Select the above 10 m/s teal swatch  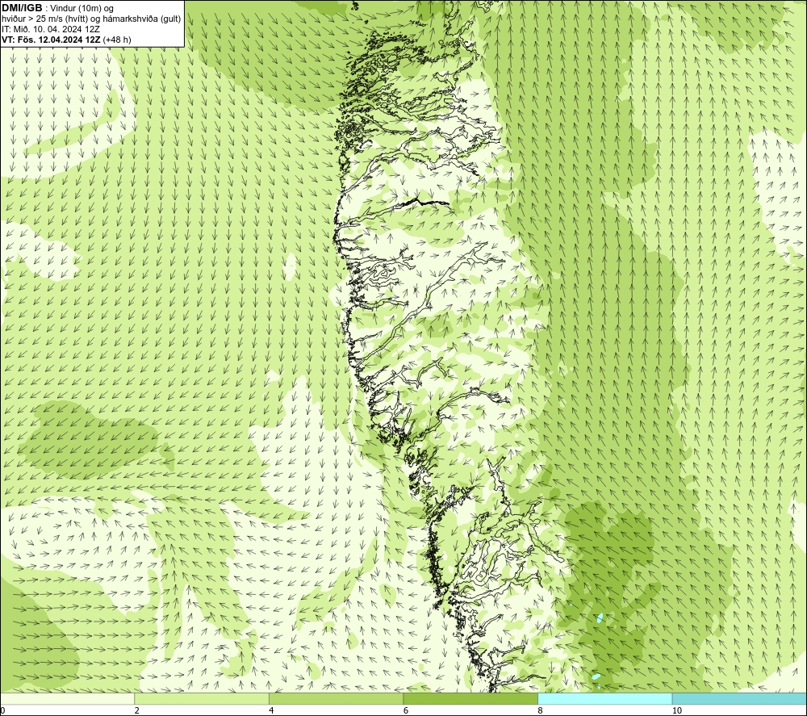click(739, 698)
